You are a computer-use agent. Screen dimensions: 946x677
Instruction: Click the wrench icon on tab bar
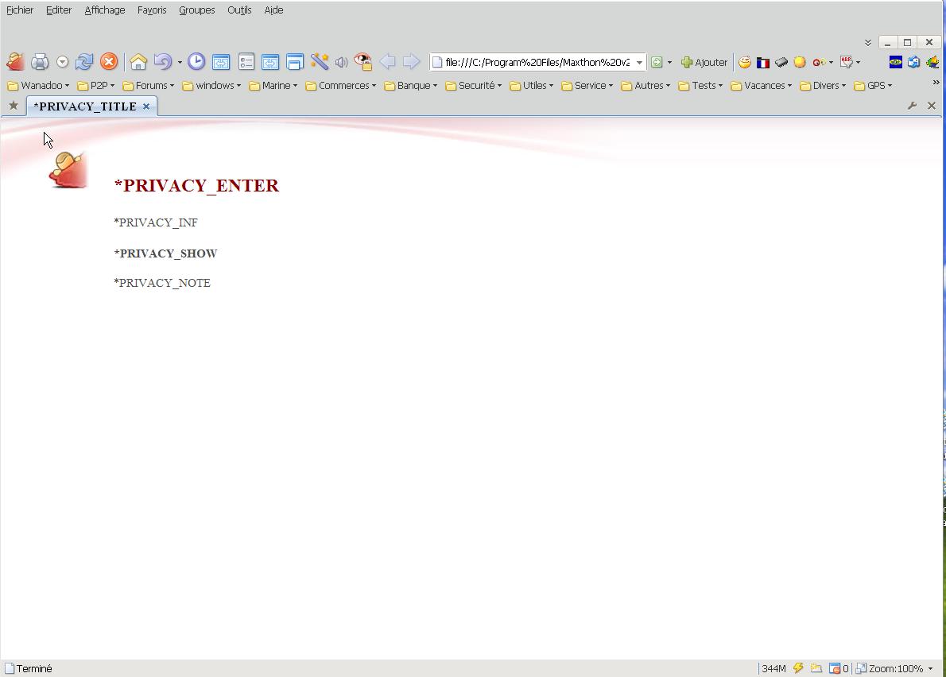point(913,106)
